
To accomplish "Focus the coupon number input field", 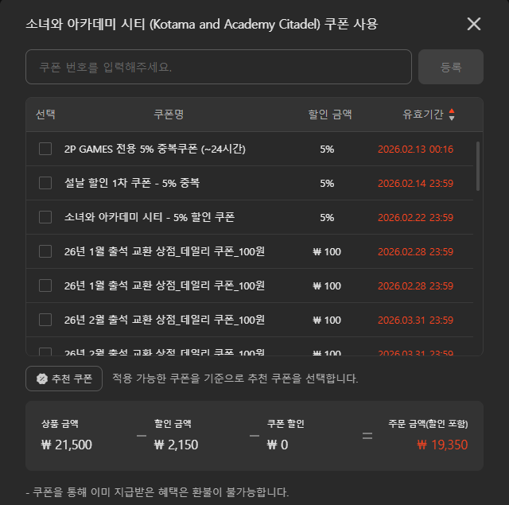I will coord(218,67).
